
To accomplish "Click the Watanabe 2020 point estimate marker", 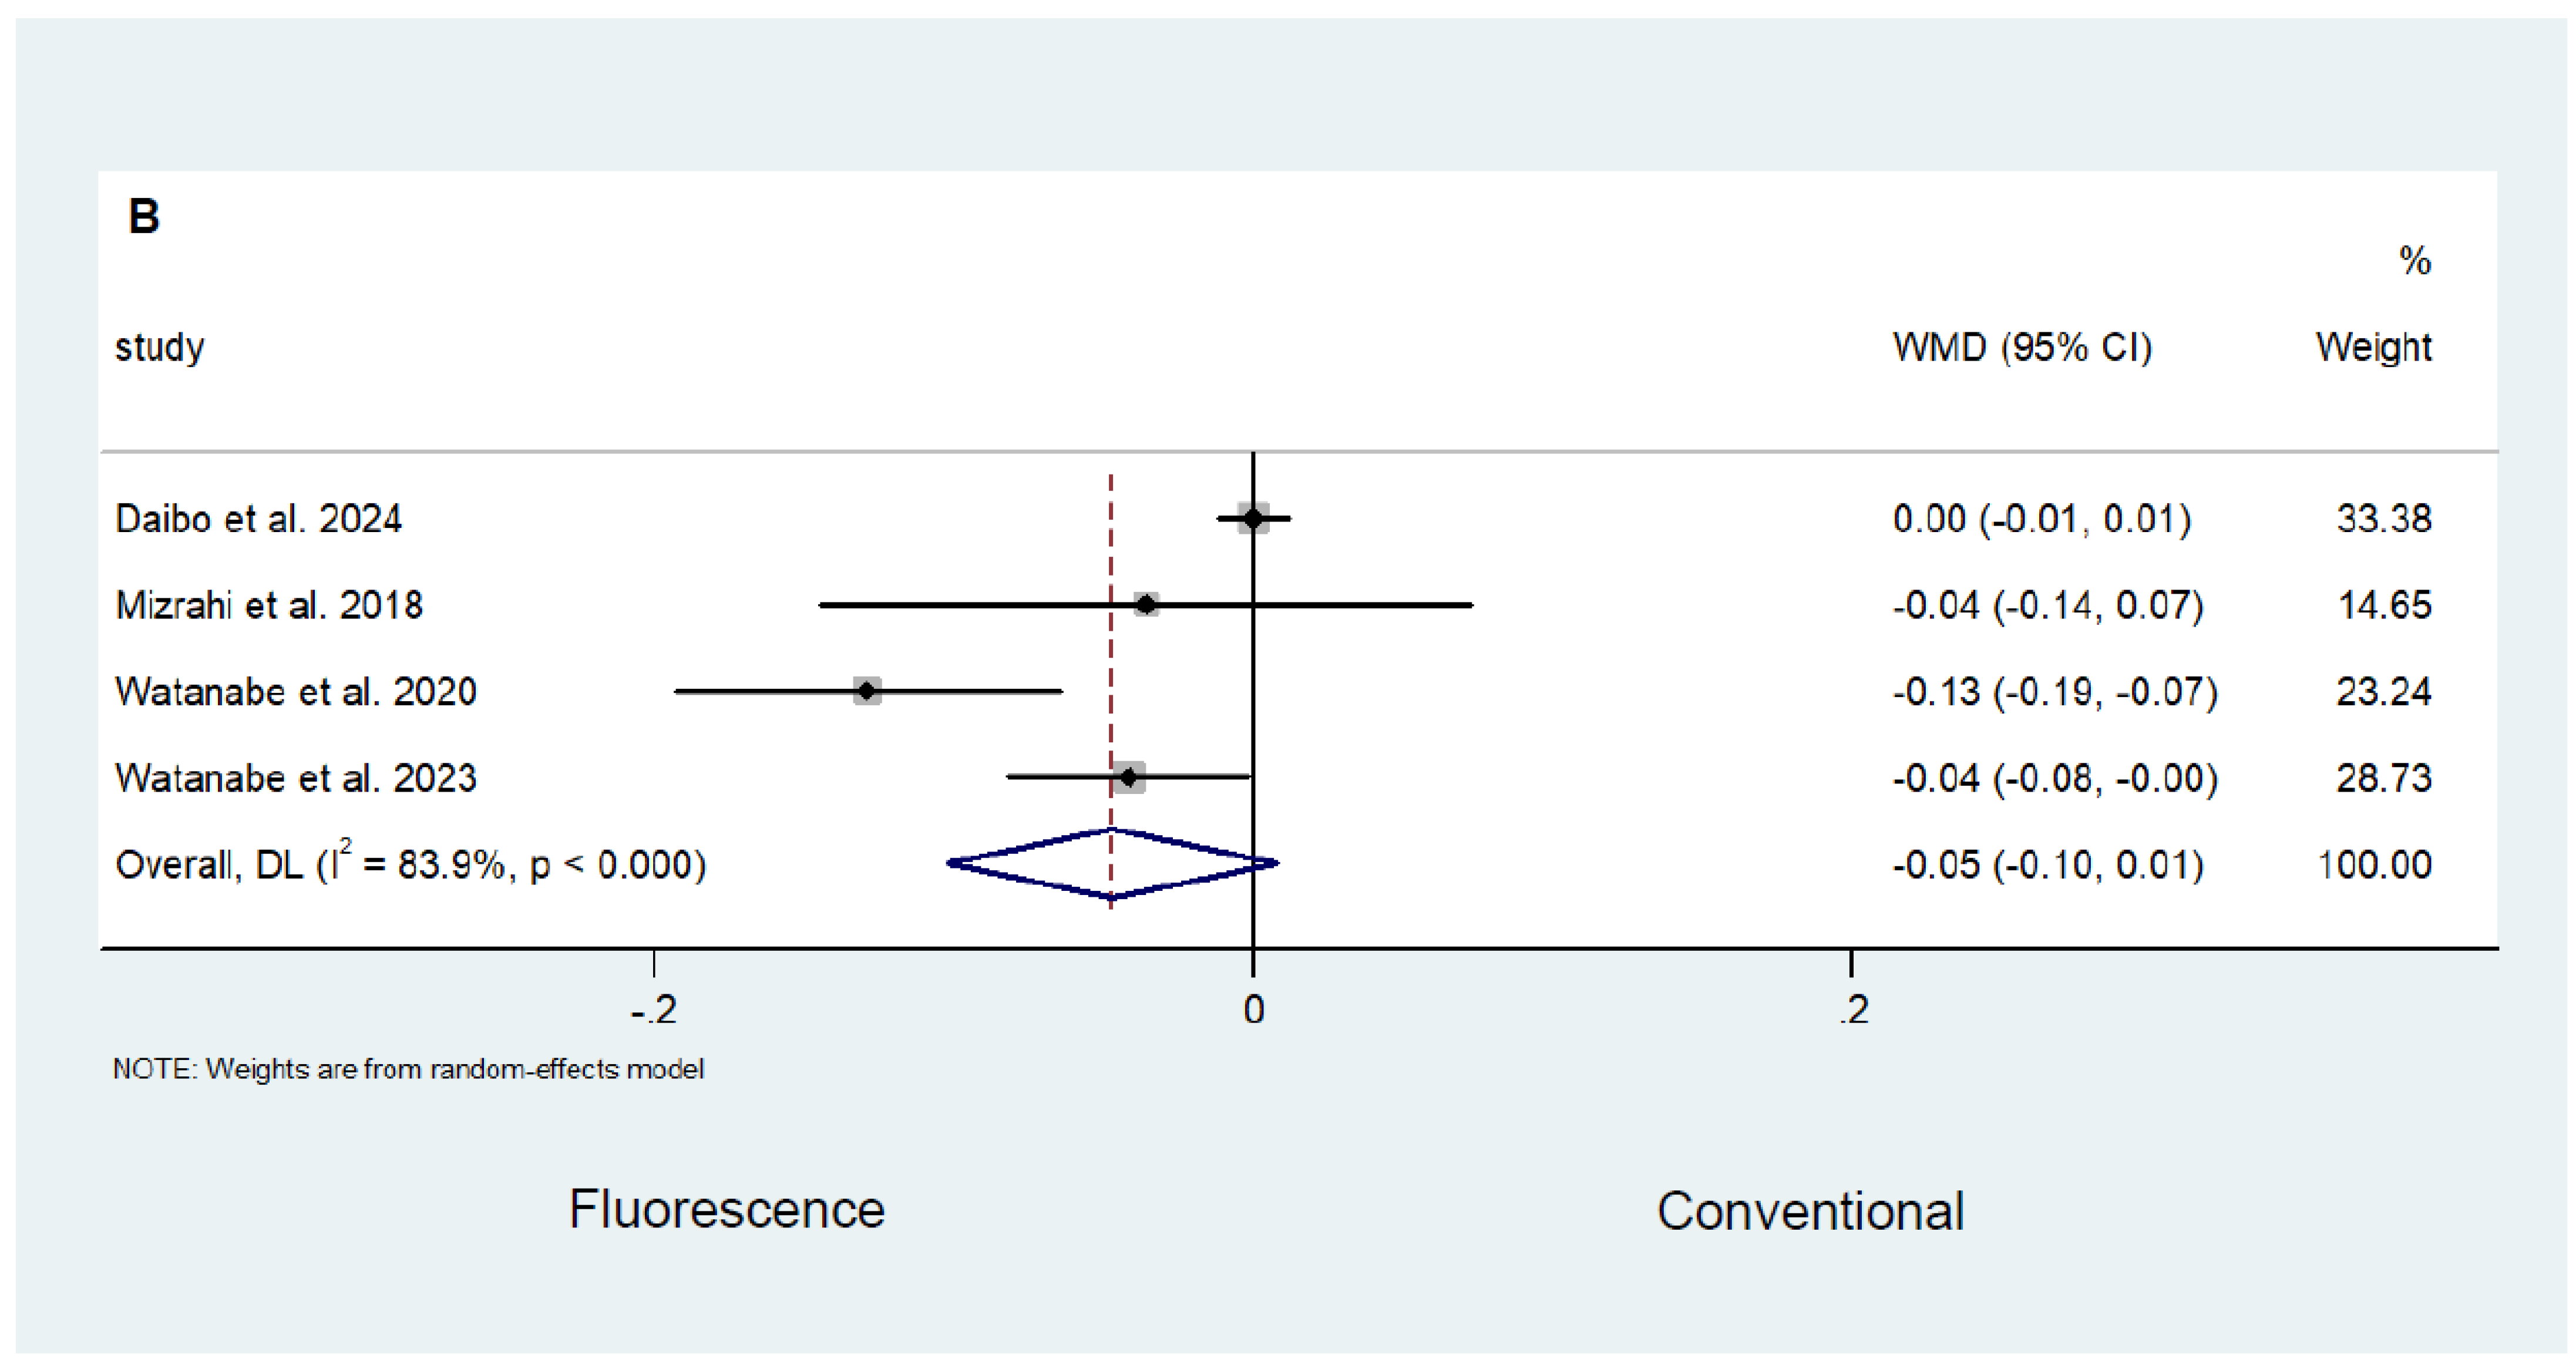I will tap(867, 691).
